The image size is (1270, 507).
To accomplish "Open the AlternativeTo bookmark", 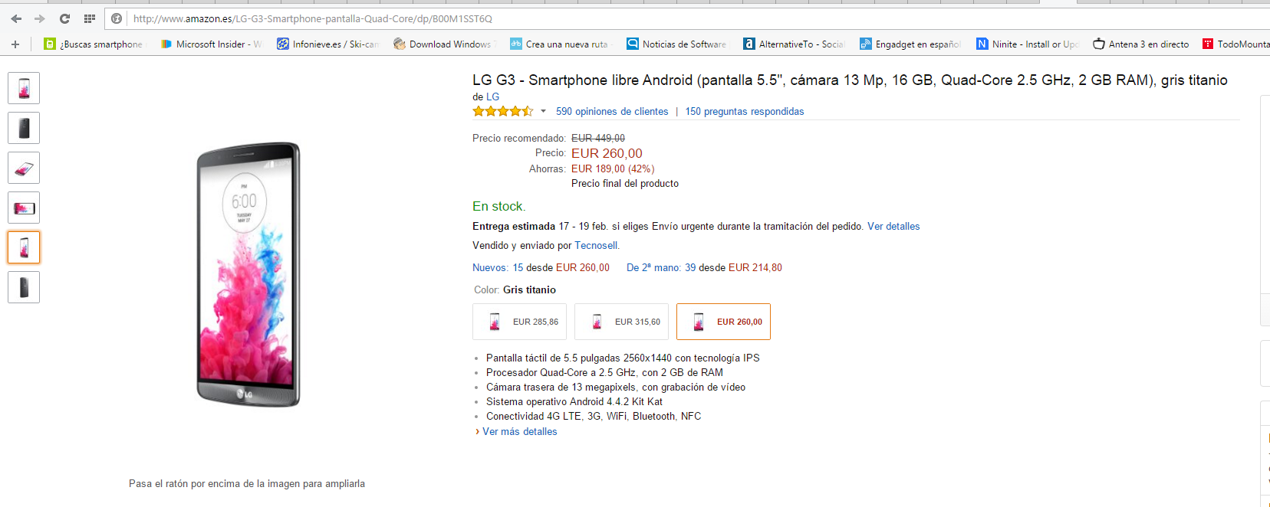I will pos(794,44).
